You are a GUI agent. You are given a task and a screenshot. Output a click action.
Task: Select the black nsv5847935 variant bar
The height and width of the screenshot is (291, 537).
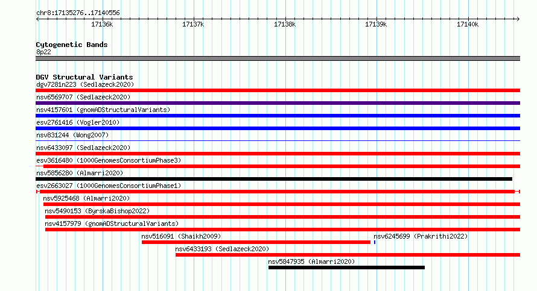click(346, 268)
